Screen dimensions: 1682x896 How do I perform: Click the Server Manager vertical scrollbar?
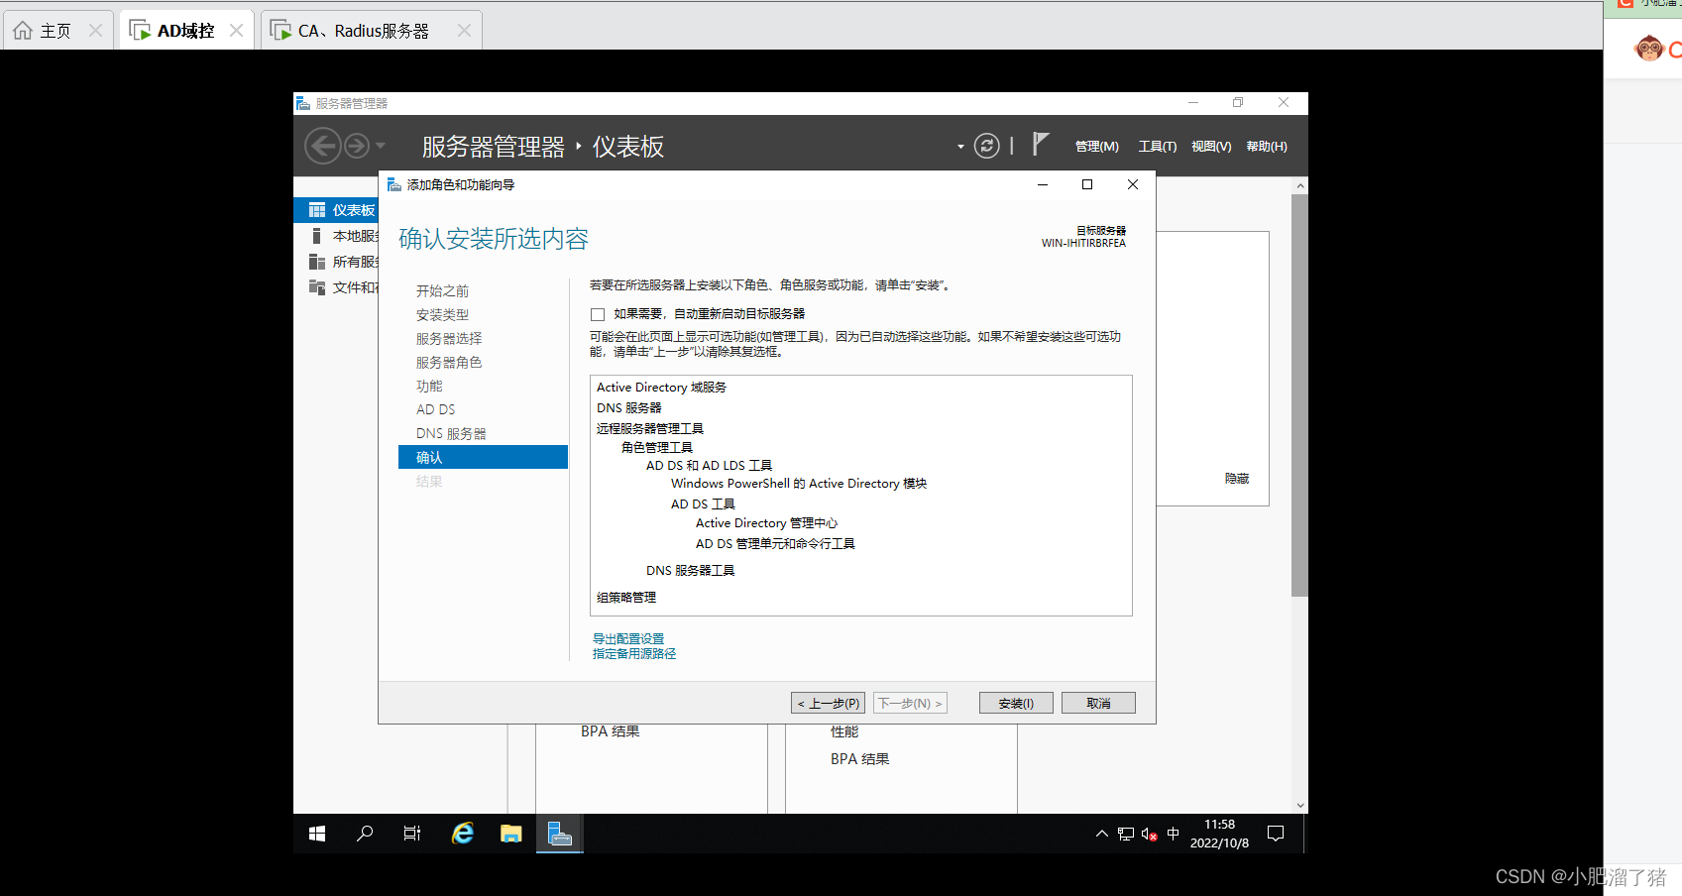pos(1299,396)
